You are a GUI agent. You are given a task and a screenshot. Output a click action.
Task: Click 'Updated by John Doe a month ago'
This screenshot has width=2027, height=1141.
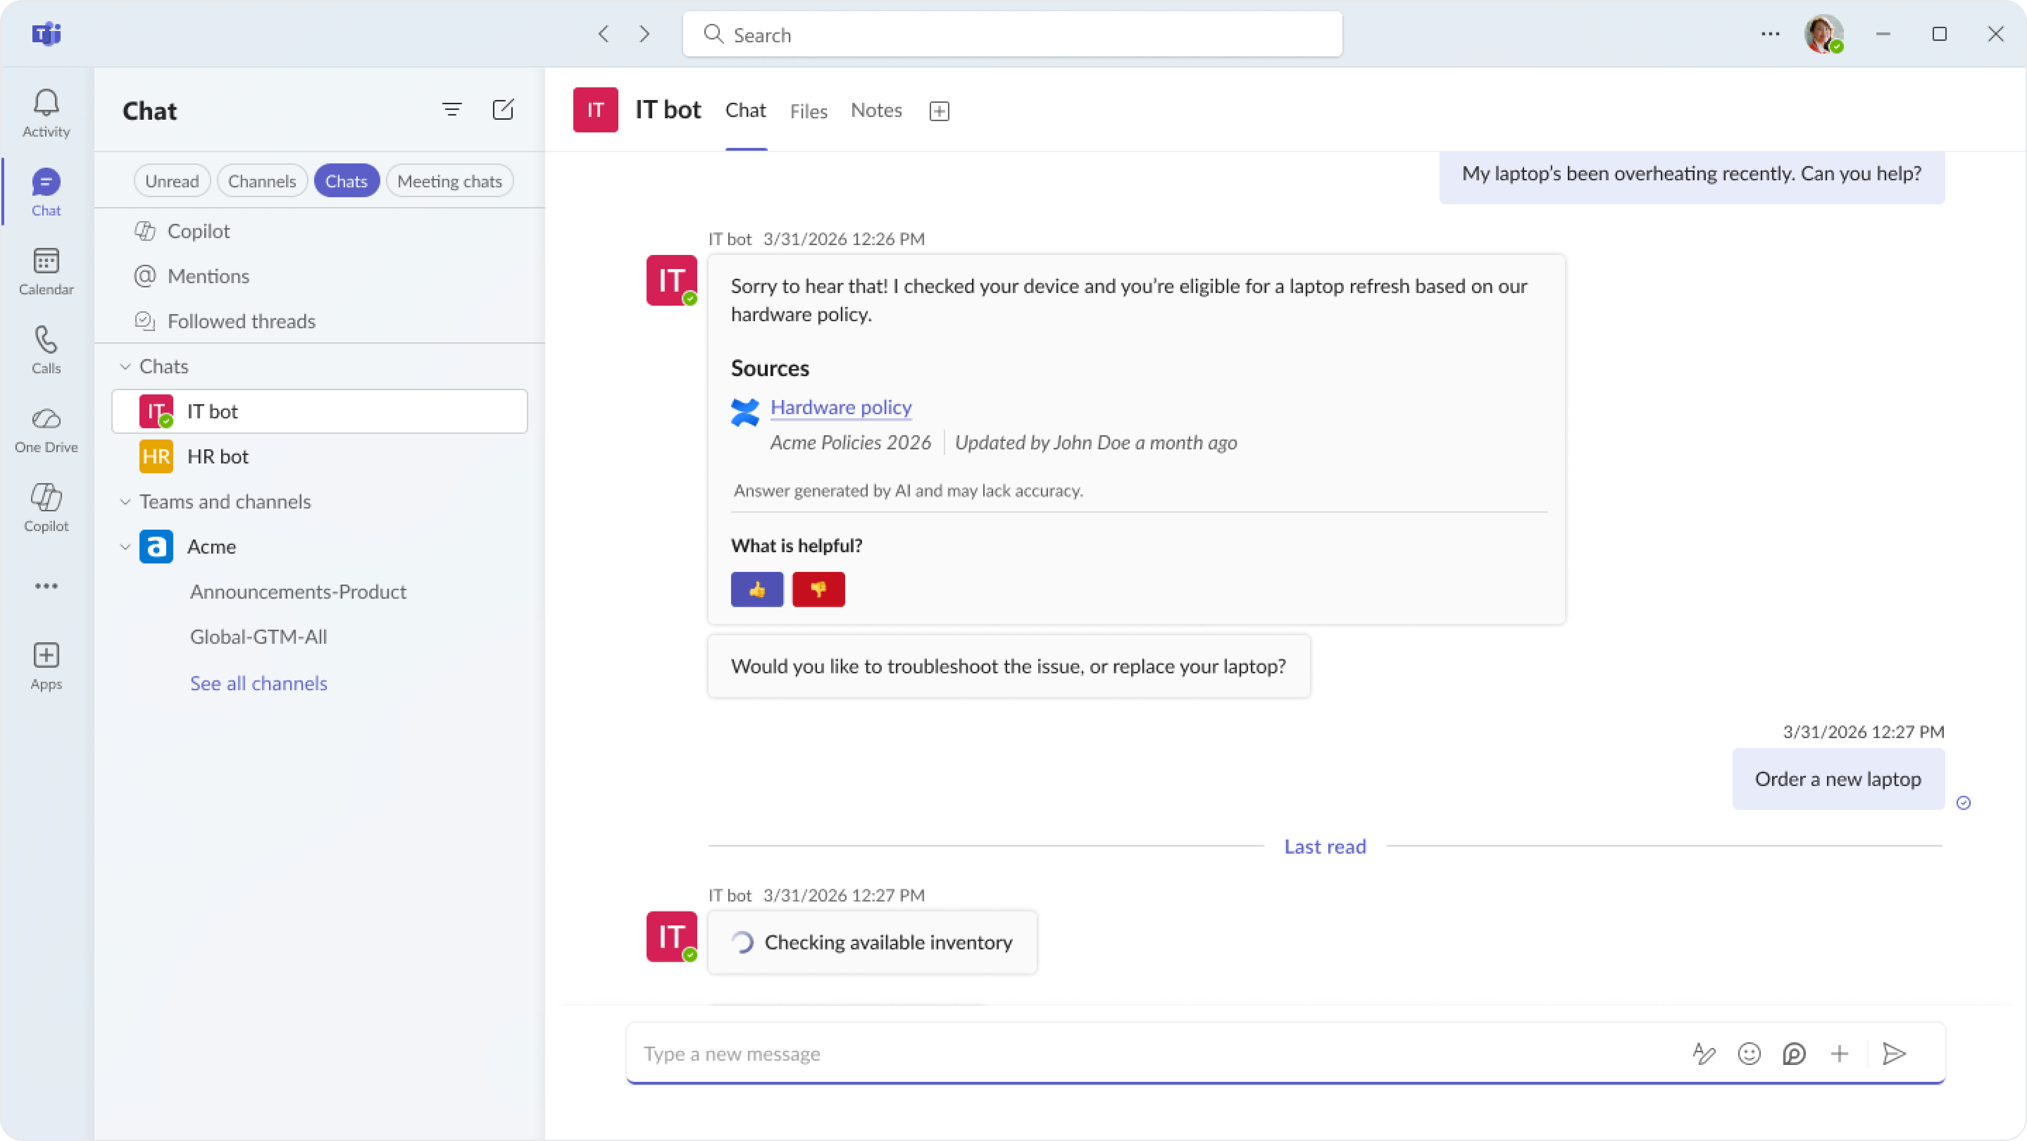[x=1095, y=443]
